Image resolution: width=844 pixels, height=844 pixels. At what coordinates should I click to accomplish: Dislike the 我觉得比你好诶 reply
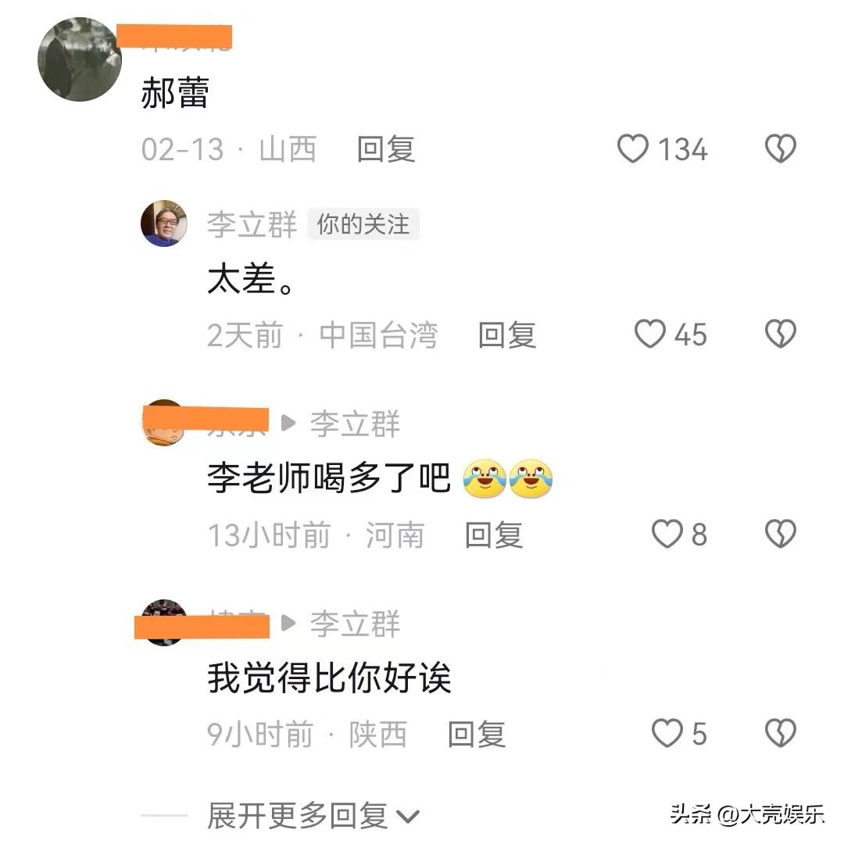pos(781,733)
